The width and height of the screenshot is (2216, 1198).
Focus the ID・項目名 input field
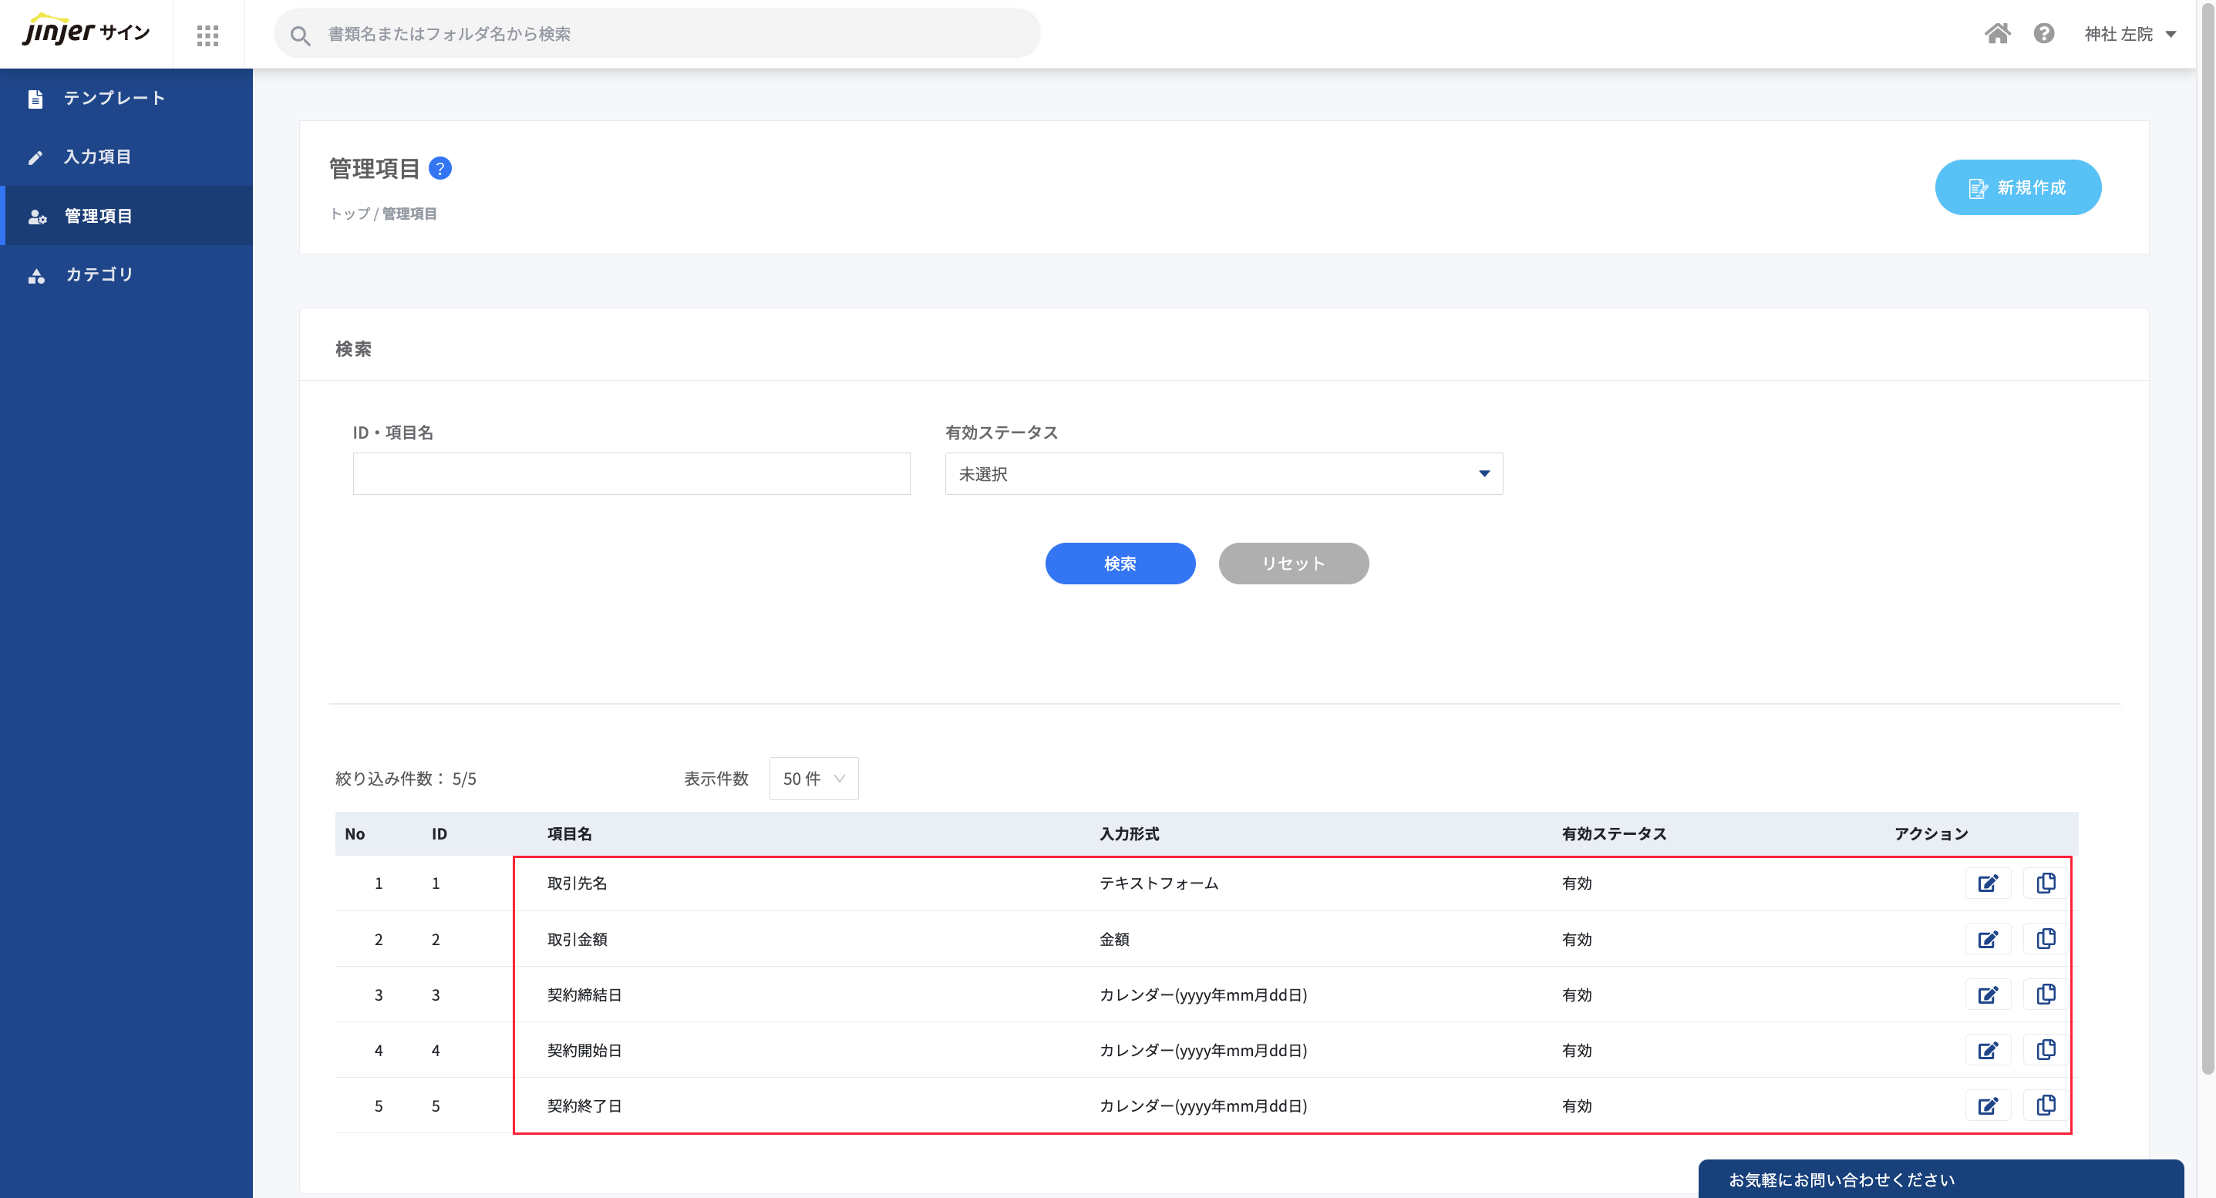point(631,474)
